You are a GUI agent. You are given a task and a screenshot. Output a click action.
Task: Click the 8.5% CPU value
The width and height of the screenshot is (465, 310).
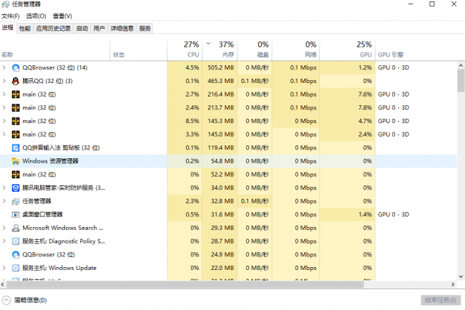coord(192,121)
